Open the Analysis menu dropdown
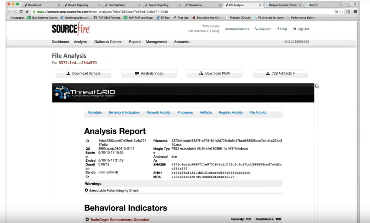Viewport: 370px width, 223px height. tap(82, 42)
